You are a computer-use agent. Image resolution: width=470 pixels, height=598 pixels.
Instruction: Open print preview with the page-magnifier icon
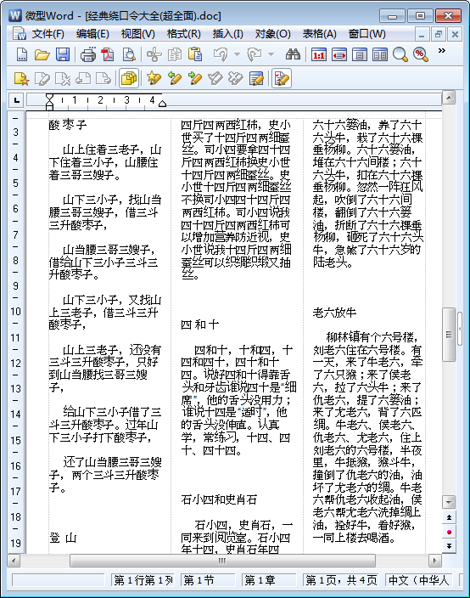click(129, 54)
